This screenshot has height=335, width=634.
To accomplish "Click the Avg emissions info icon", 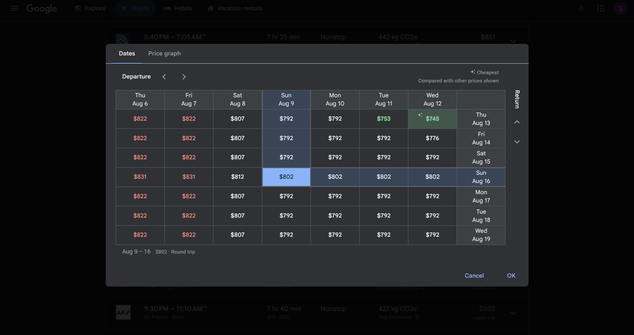I will tap(417, 317).
